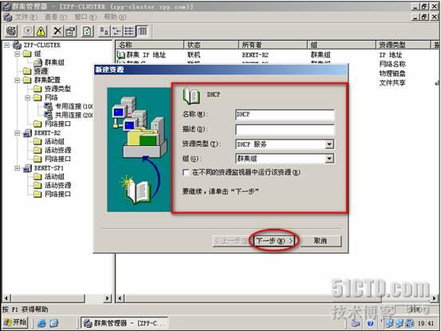This screenshot has width=441, height=331.
Task: Select 活动资源 under BENET-SP1
Action: [x=57, y=185]
